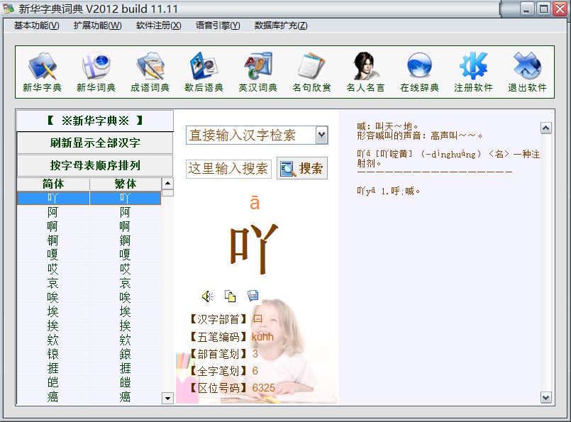Open the 在线辞典 online dictionary globe icon

pyautogui.click(x=419, y=72)
